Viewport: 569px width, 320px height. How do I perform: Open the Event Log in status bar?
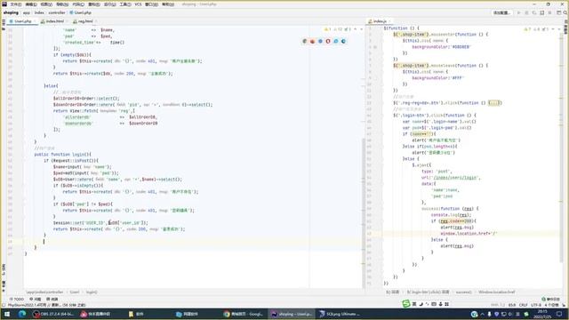pos(551,300)
